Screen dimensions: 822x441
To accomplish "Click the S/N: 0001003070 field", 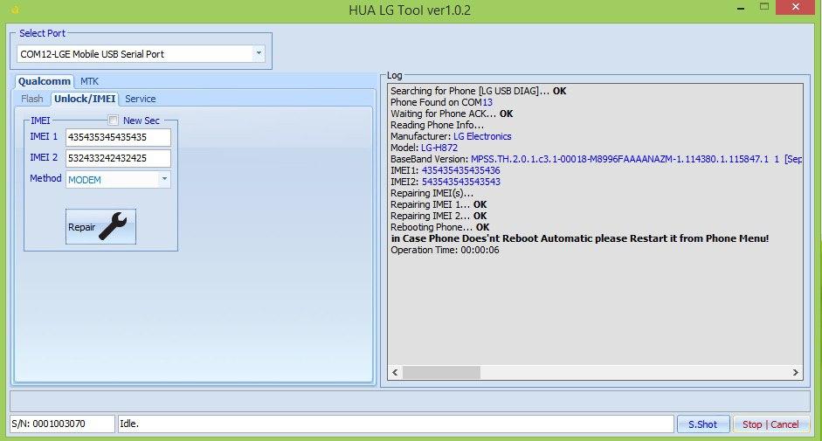I will tap(62, 424).
